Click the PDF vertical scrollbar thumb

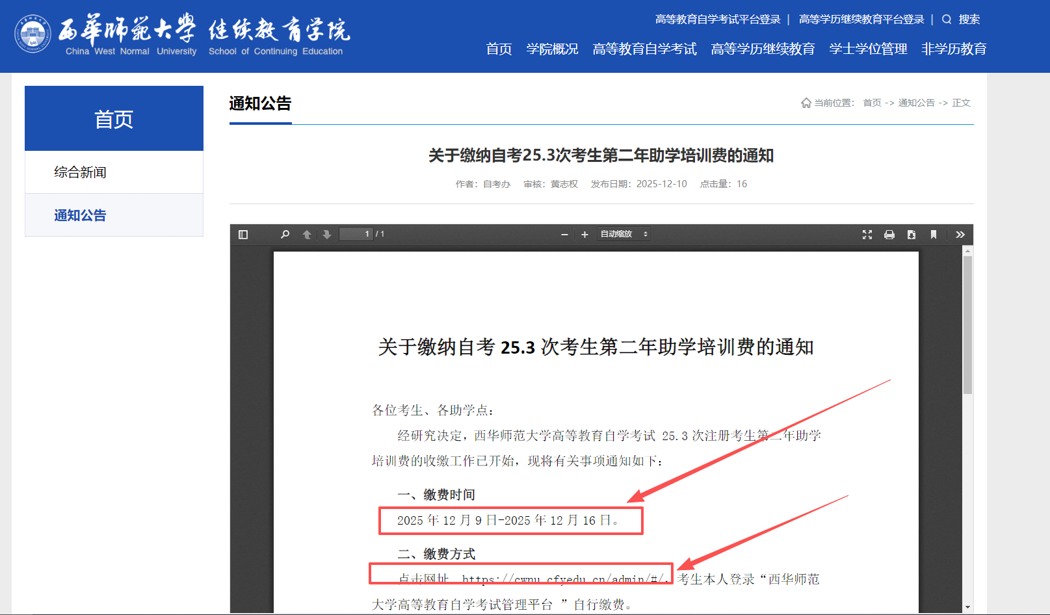point(967,325)
